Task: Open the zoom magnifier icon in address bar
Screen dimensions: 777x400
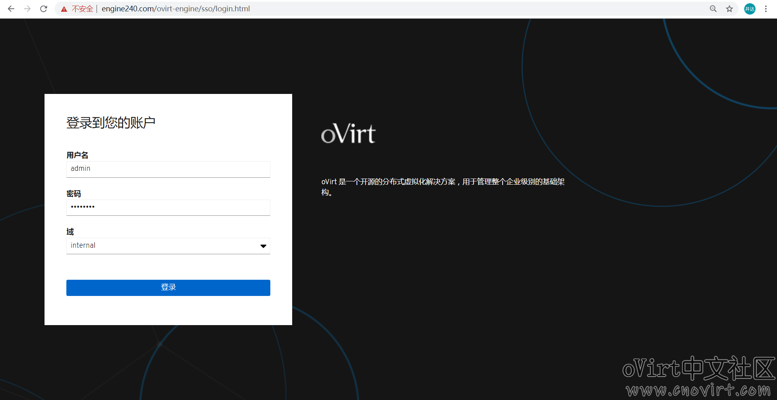Action: [713, 9]
